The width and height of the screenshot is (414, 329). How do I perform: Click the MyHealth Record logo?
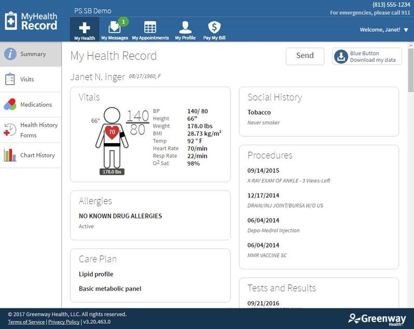[x=31, y=21]
